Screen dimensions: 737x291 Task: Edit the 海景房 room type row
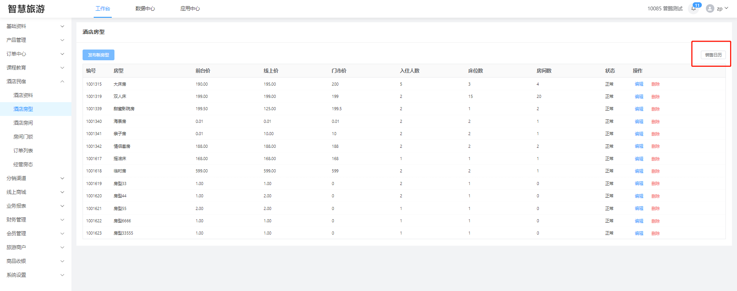[x=639, y=122]
